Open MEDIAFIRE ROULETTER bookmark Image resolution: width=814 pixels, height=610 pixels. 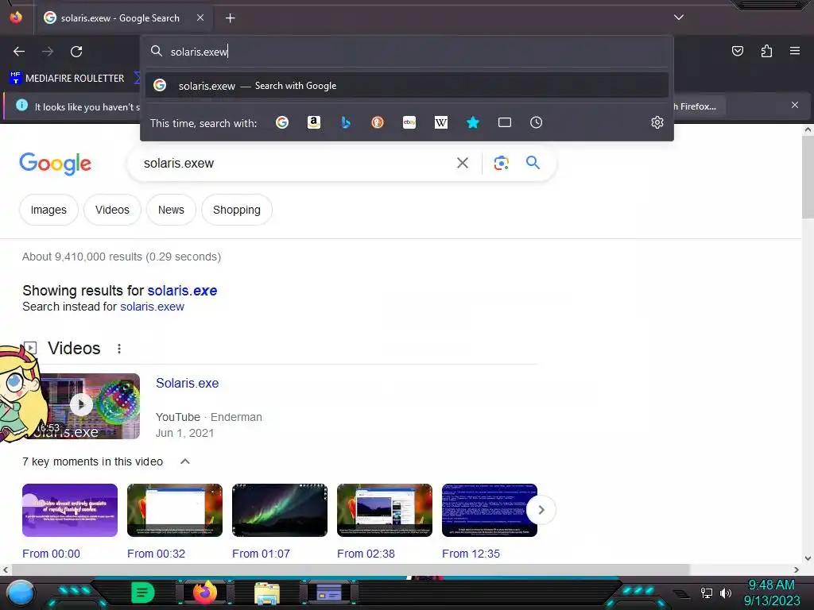67,79
